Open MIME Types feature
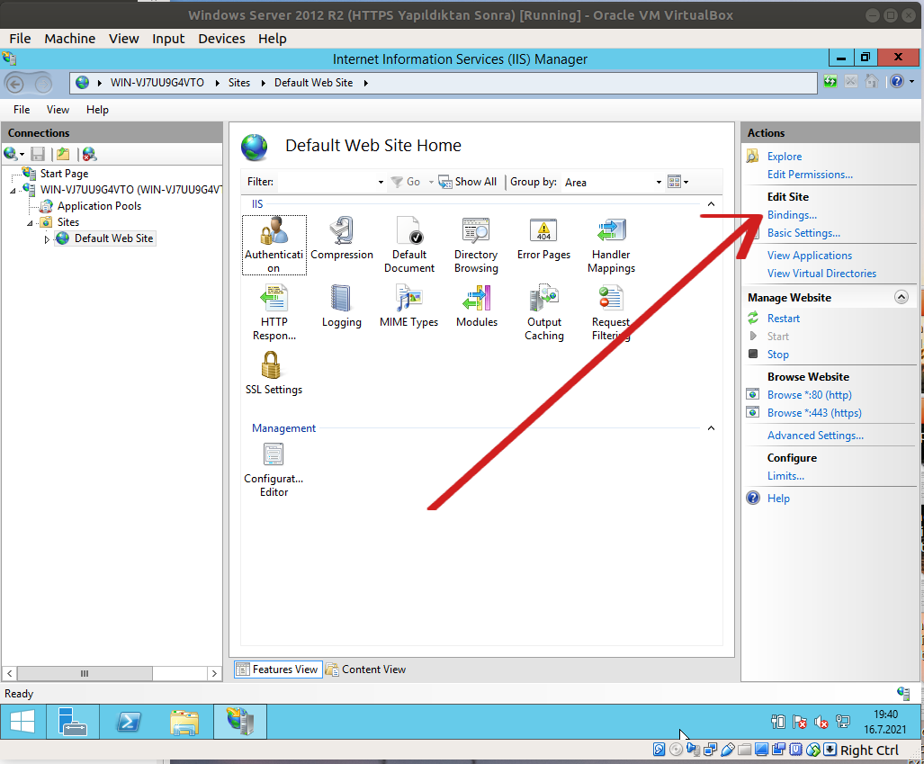The image size is (924, 764). click(x=409, y=306)
